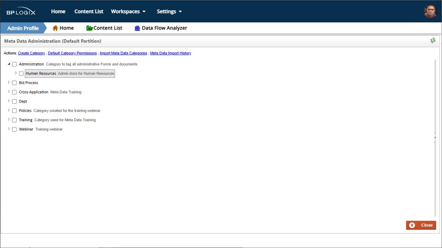The width and height of the screenshot is (442, 248).
Task: Select the Bid Process category label
Action: click(x=28, y=83)
